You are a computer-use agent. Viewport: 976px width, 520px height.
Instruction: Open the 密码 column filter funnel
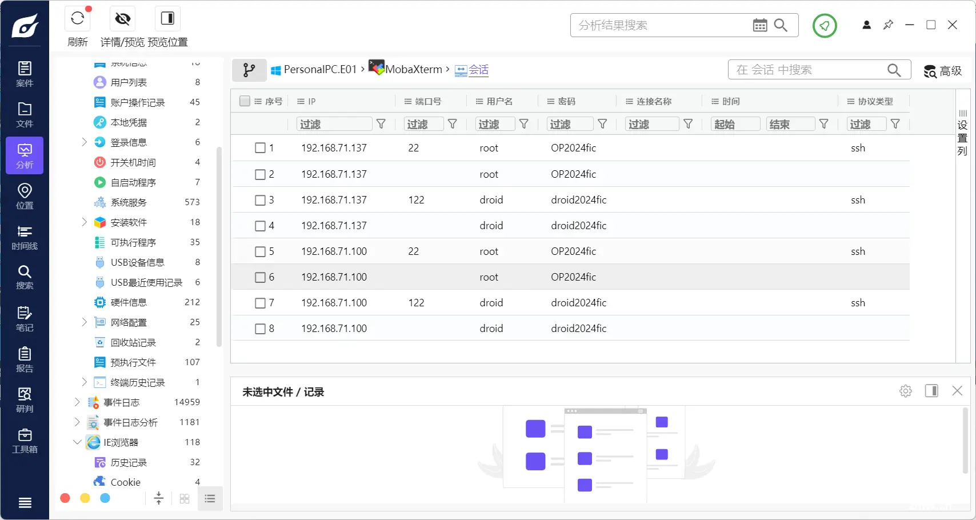click(602, 124)
